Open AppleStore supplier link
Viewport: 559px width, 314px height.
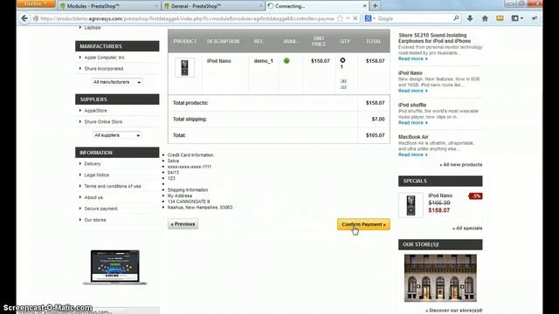coord(95,111)
